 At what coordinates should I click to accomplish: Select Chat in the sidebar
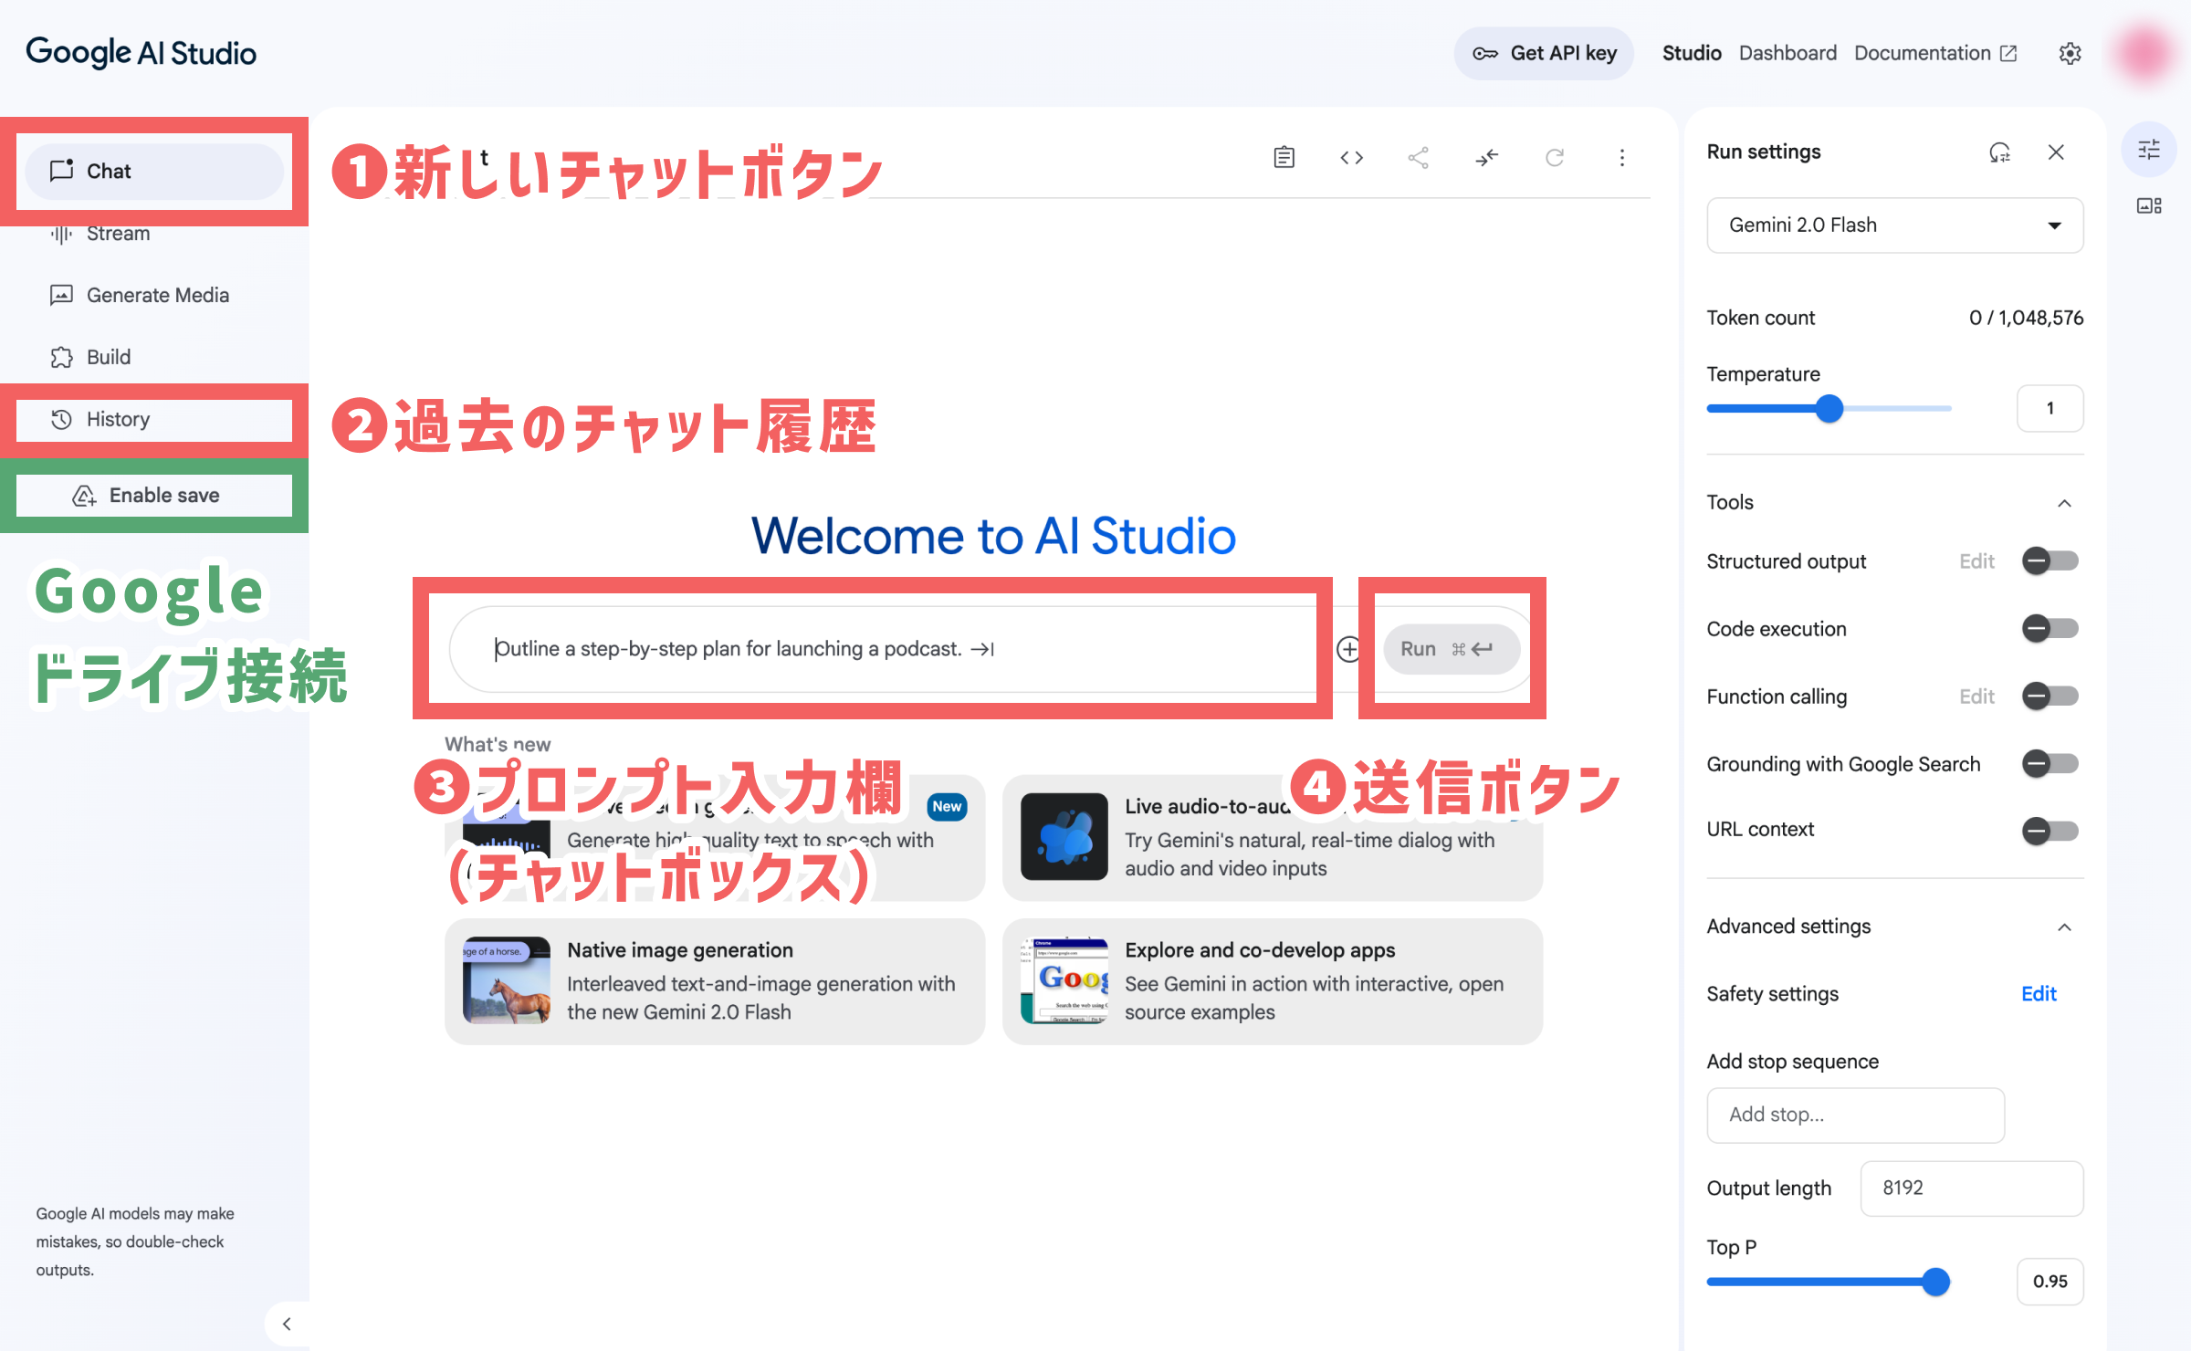coord(154,171)
